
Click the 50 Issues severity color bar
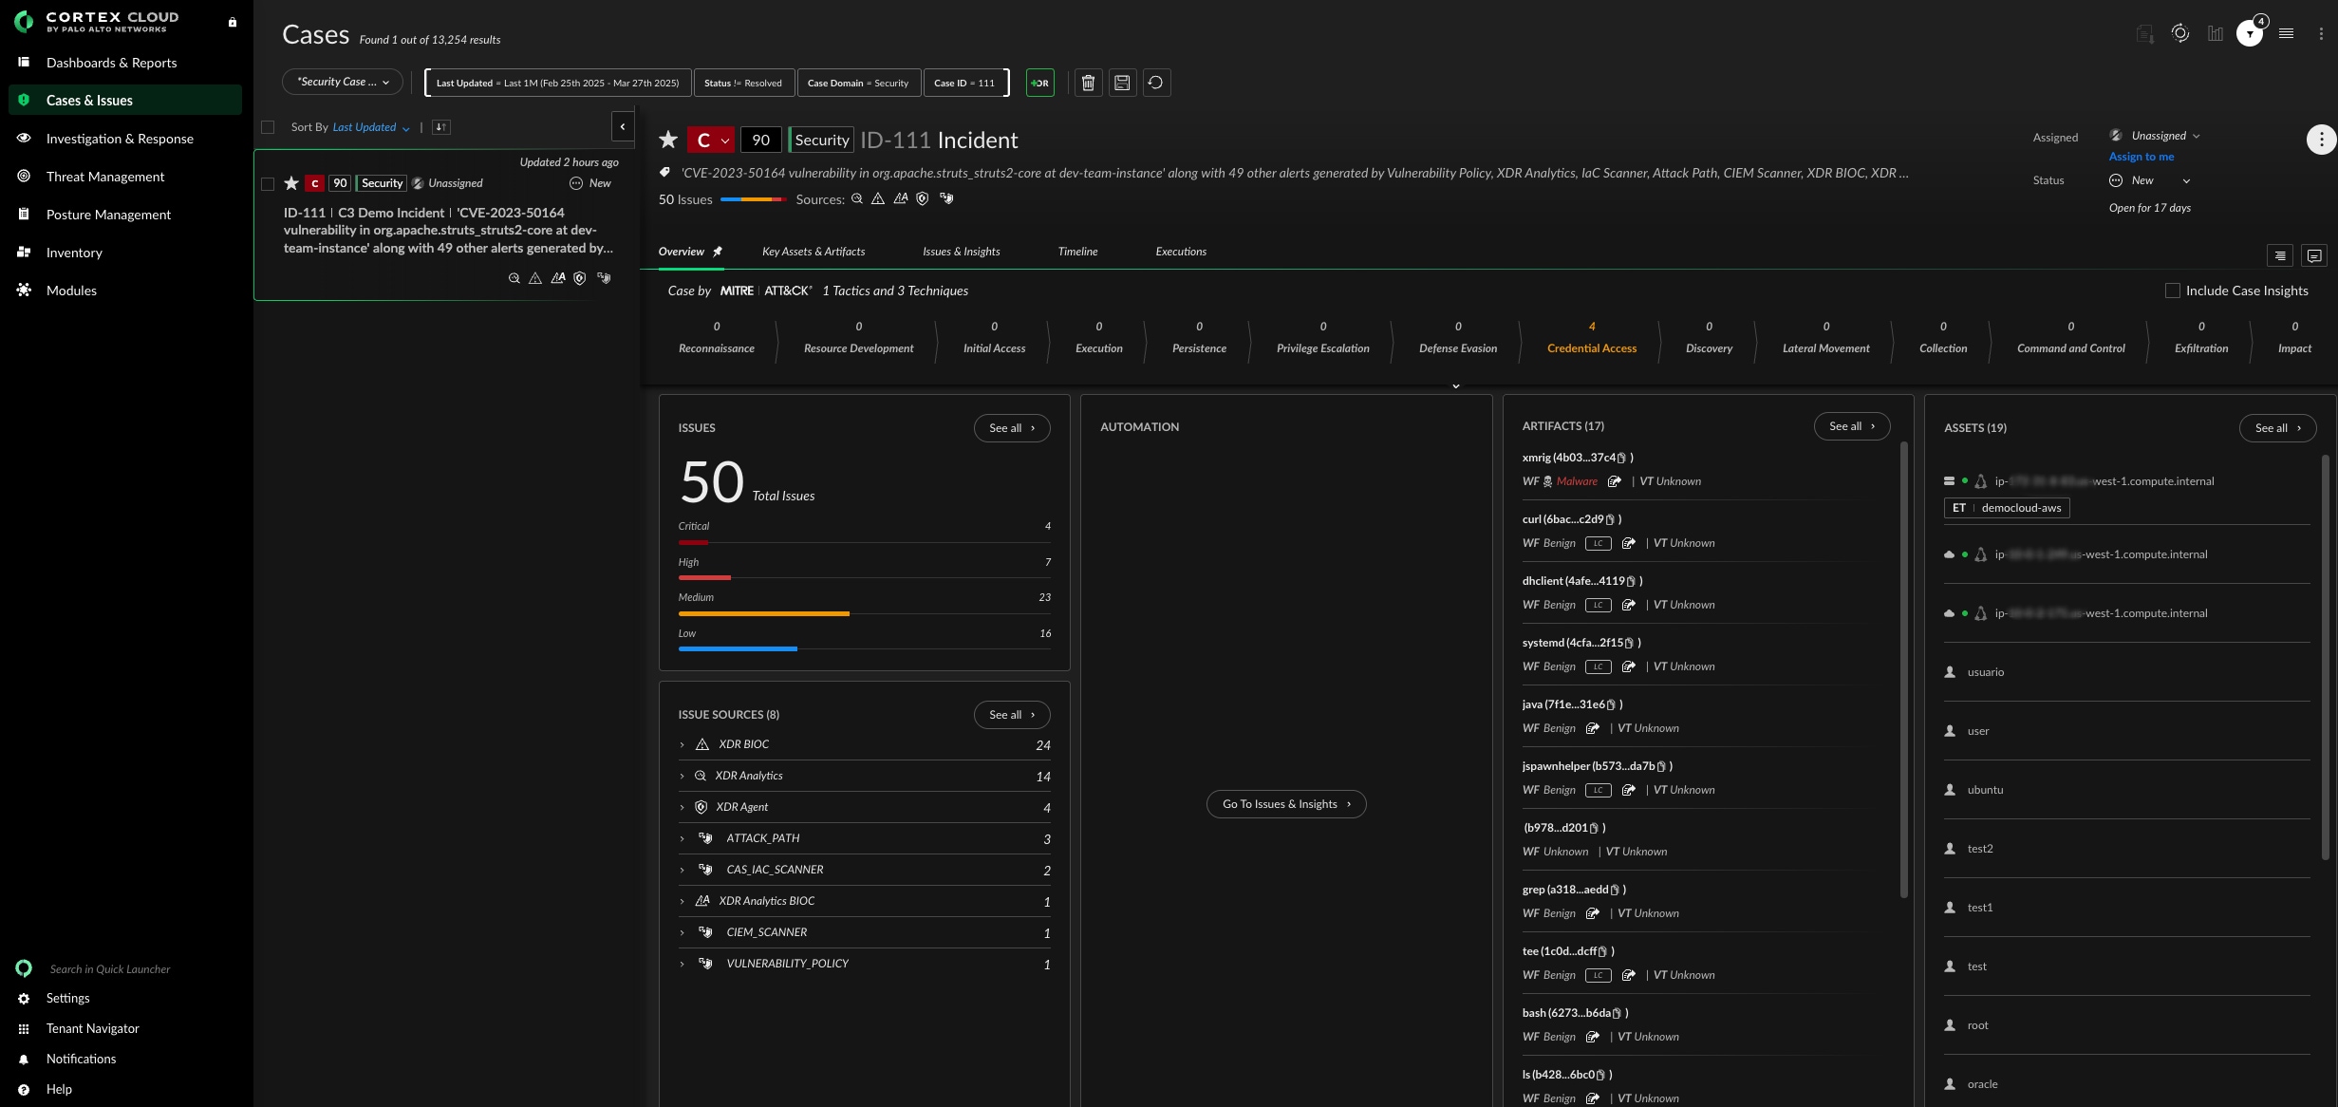click(x=753, y=199)
